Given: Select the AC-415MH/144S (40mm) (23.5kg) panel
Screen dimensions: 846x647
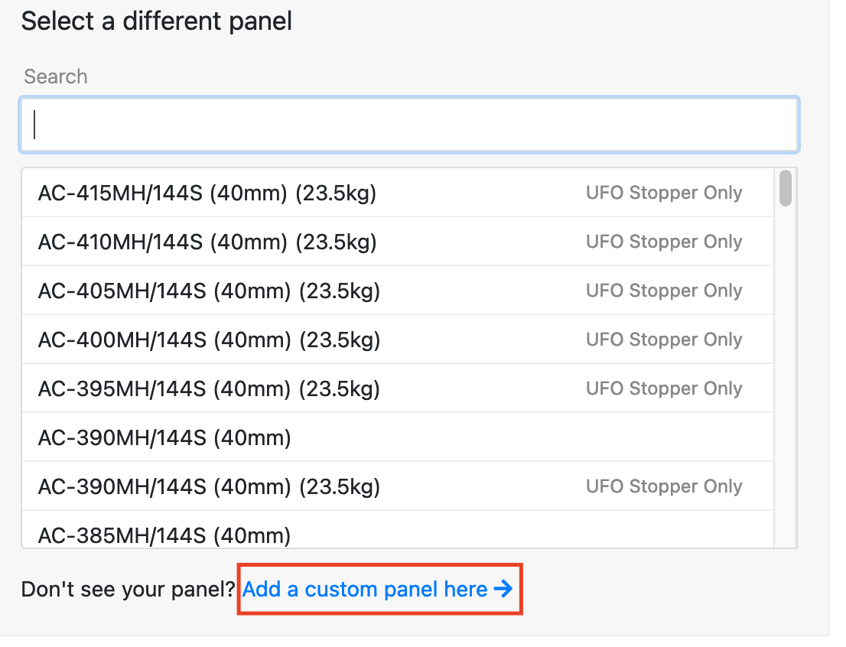Looking at the screenshot, I should point(398,193).
